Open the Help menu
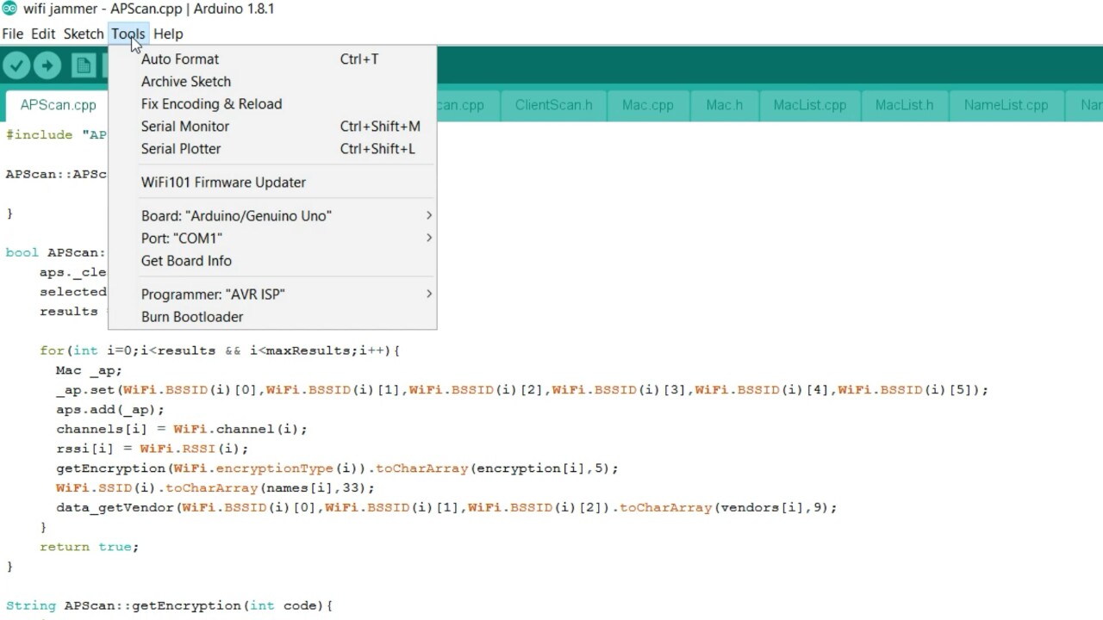The height and width of the screenshot is (620, 1103). pyautogui.click(x=168, y=34)
